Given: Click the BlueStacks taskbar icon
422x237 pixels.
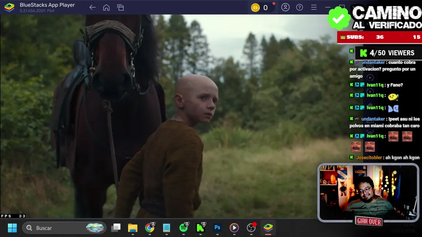Looking at the screenshot, I should pyautogui.click(x=268, y=228).
